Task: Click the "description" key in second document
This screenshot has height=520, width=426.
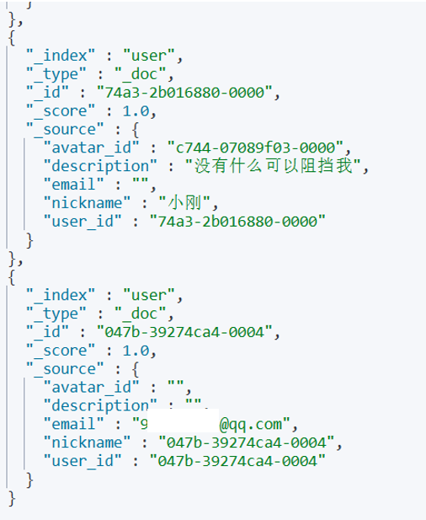Action: click(100, 406)
